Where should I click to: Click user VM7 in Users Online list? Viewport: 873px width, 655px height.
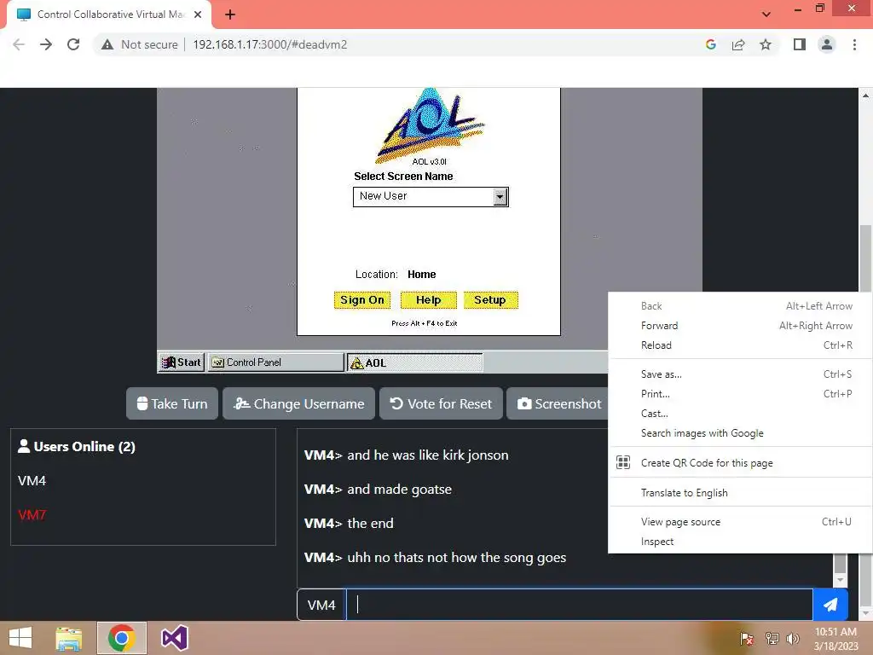pyautogui.click(x=32, y=514)
